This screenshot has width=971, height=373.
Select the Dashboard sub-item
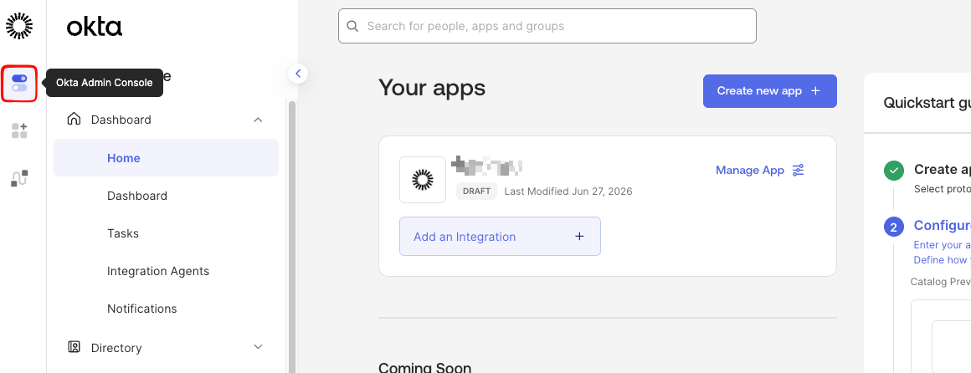click(136, 196)
